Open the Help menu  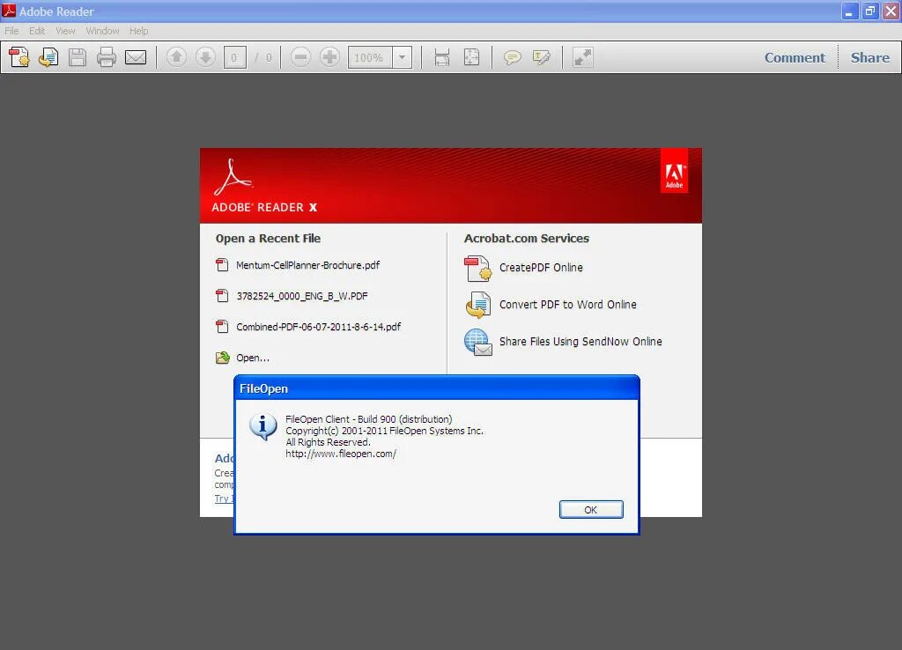138,31
